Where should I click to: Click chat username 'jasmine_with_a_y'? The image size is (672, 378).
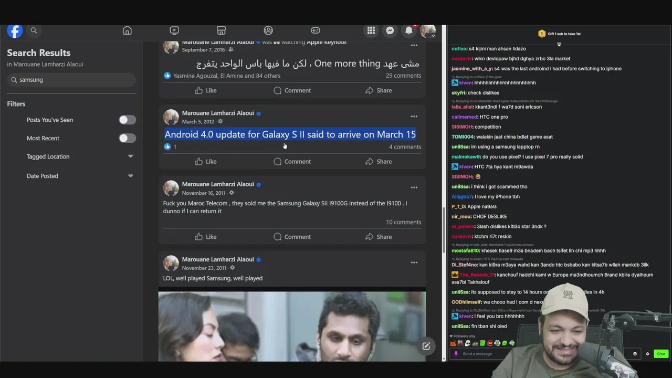pyautogui.click(x=472, y=69)
